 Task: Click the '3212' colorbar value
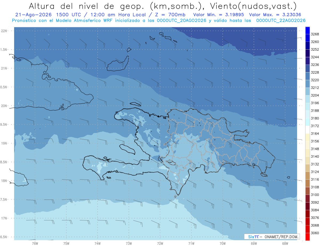pos(315,88)
